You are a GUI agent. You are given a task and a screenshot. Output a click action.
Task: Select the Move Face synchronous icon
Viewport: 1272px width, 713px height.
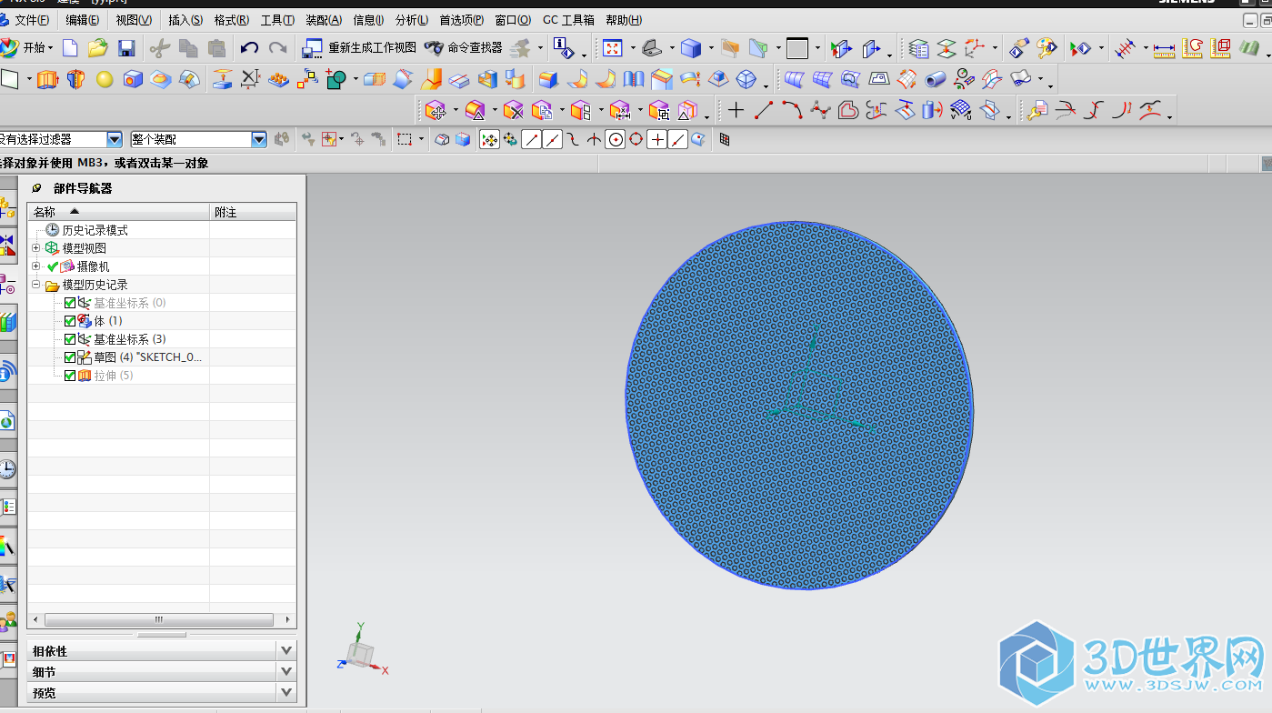pyautogui.click(x=436, y=111)
